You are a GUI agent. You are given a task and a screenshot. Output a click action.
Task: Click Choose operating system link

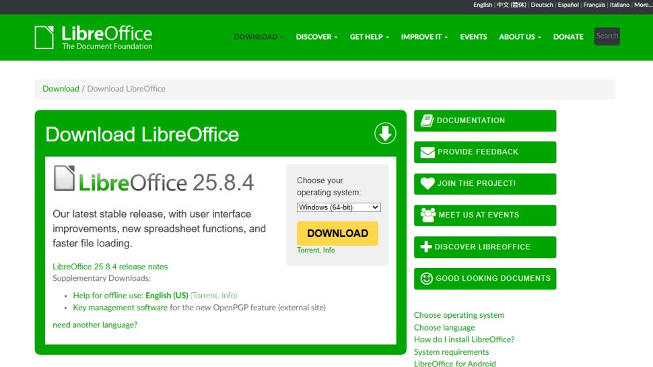[x=459, y=315]
